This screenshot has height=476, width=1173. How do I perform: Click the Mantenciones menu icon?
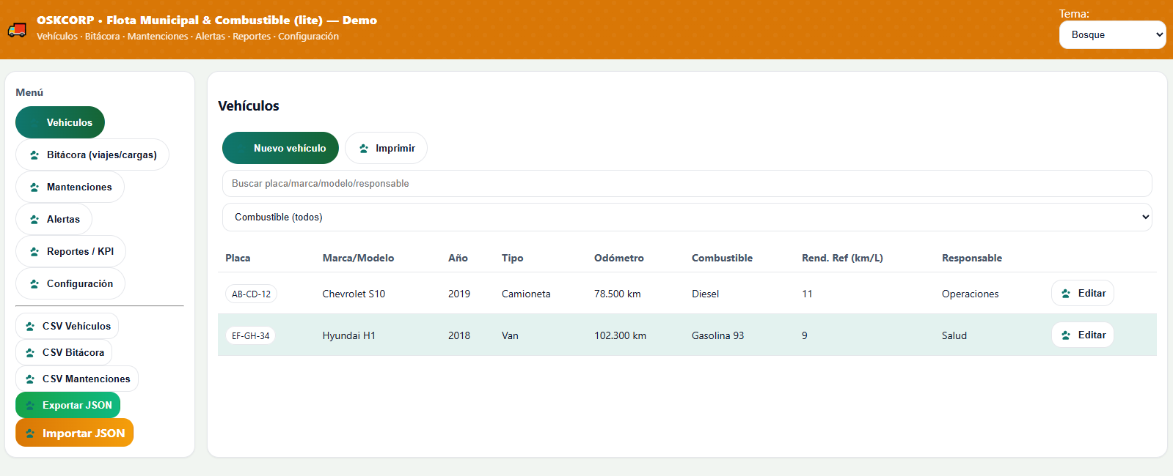tap(34, 187)
